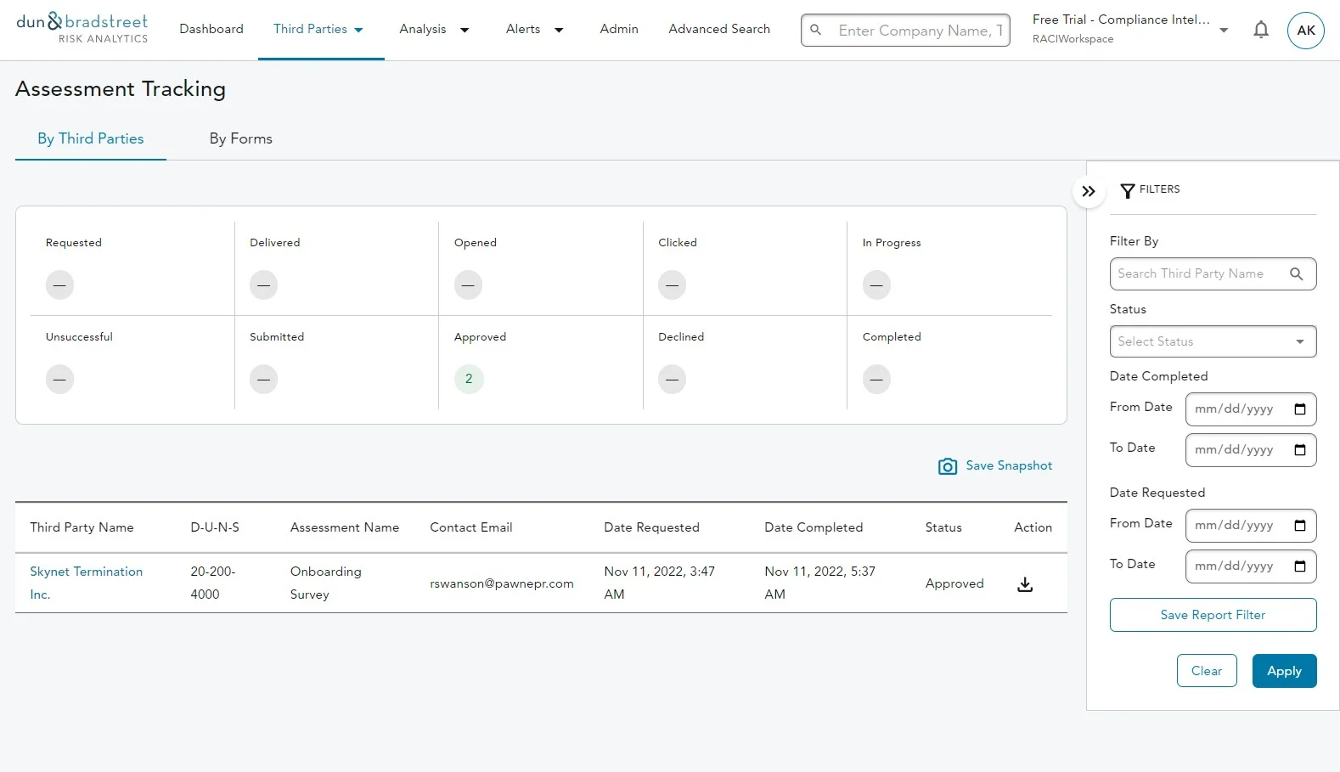Expand the Analysis menu
Image resolution: width=1340 pixels, height=772 pixels.
click(x=434, y=29)
